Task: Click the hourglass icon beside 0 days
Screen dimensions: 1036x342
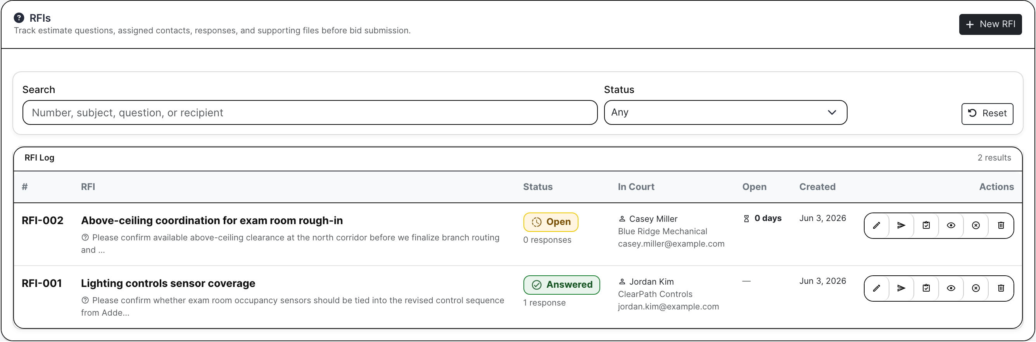Action: coord(746,219)
